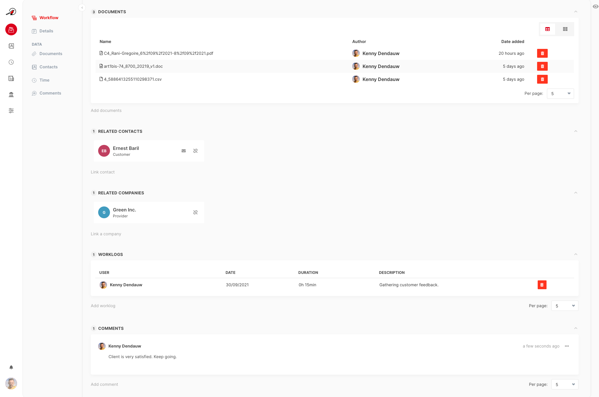This screenshot has height=397, width=599.
Task: Collapse the Related Contacts section
Action: (576, 131)
